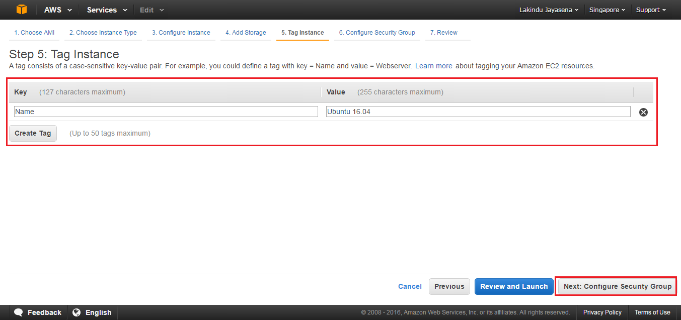The image size is (681, 320).
Task: Expand the Services menu
Action: [x=107, y=10]
